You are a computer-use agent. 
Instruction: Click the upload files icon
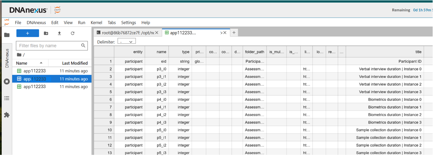pos(59,33)
